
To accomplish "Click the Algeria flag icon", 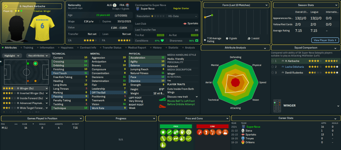I will (115, 5).
